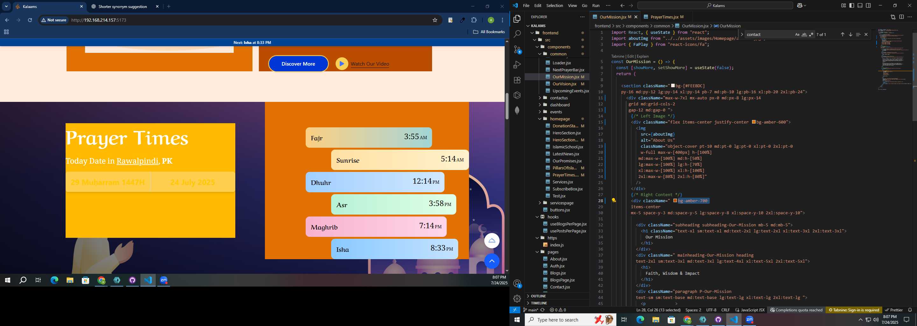
Task: Click the errors and warnings count in status bar
Action: point(558,310)
